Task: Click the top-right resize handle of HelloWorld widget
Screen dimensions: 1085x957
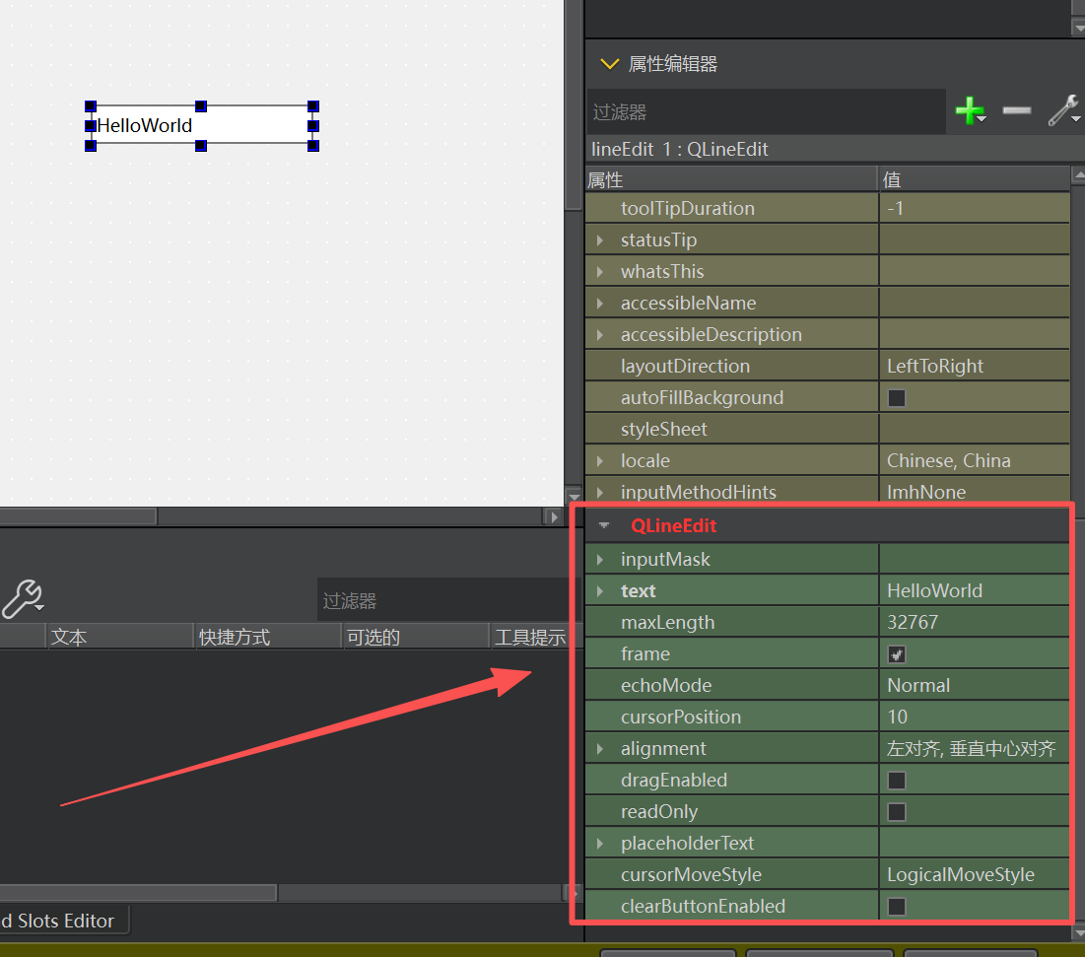Action: click(313, 105)
